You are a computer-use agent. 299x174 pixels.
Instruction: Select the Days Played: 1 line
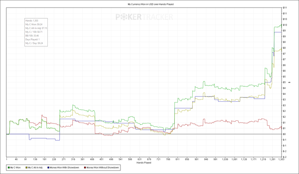[32, 40]
